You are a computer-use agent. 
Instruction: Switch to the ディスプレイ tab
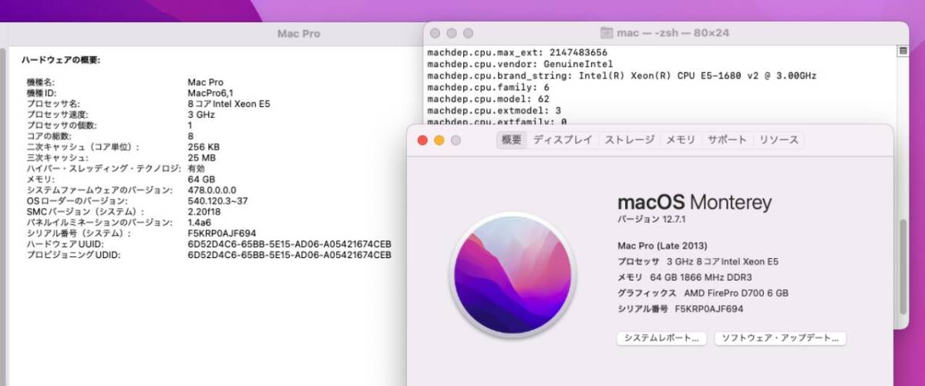pyautogui.click(x=563, y=140)
